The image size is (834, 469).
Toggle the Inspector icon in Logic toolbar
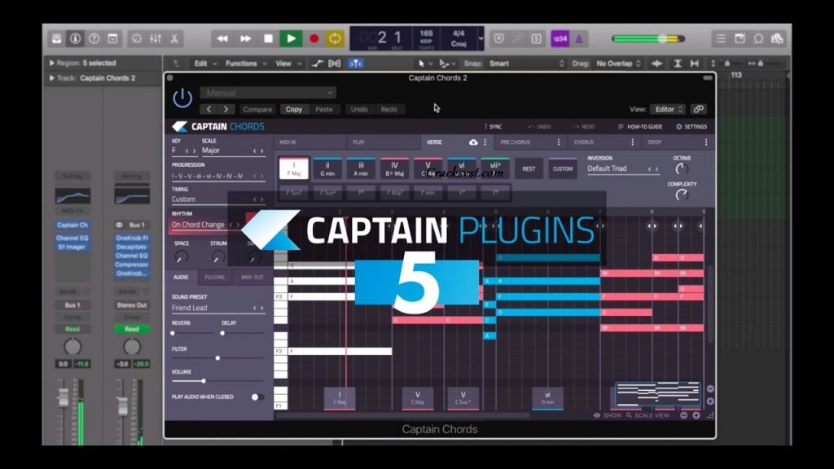click(x=75, y=38)
